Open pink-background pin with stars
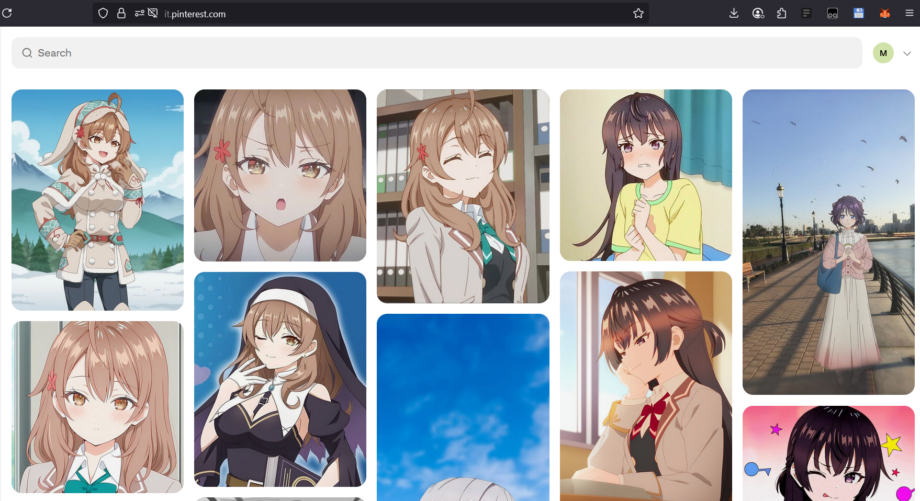 828,453
